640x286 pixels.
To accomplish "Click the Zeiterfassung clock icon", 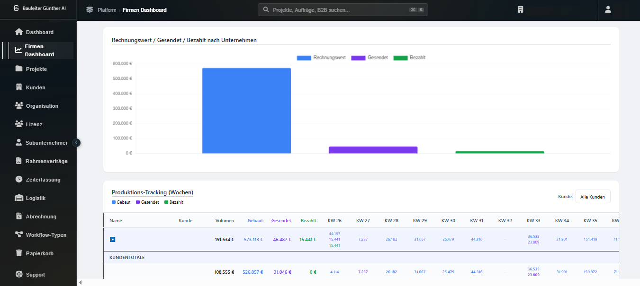I will pos(19,180).
